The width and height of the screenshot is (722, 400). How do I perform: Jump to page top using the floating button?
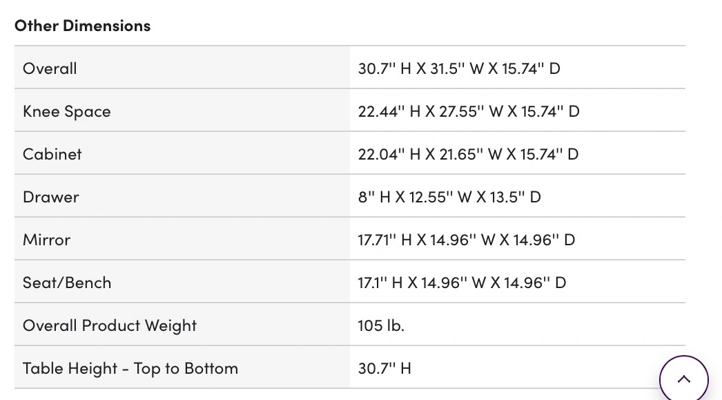[683, 379]
